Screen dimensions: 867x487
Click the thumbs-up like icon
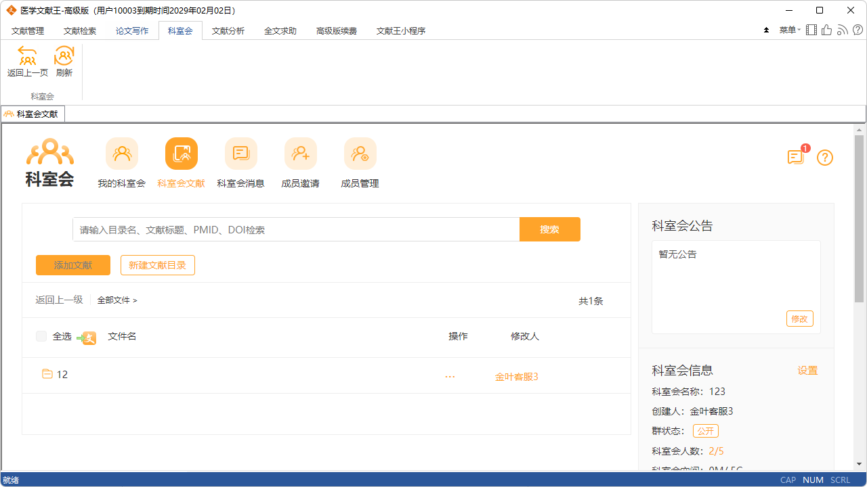point(826,30)
